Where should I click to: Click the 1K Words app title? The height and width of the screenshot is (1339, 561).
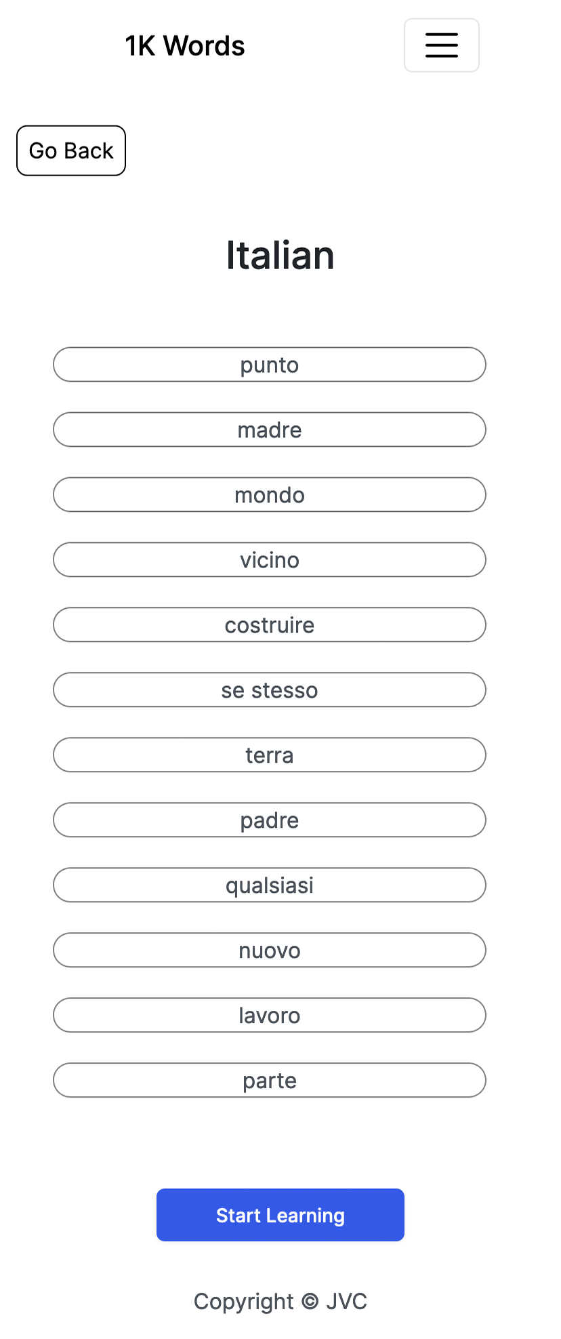185,45
